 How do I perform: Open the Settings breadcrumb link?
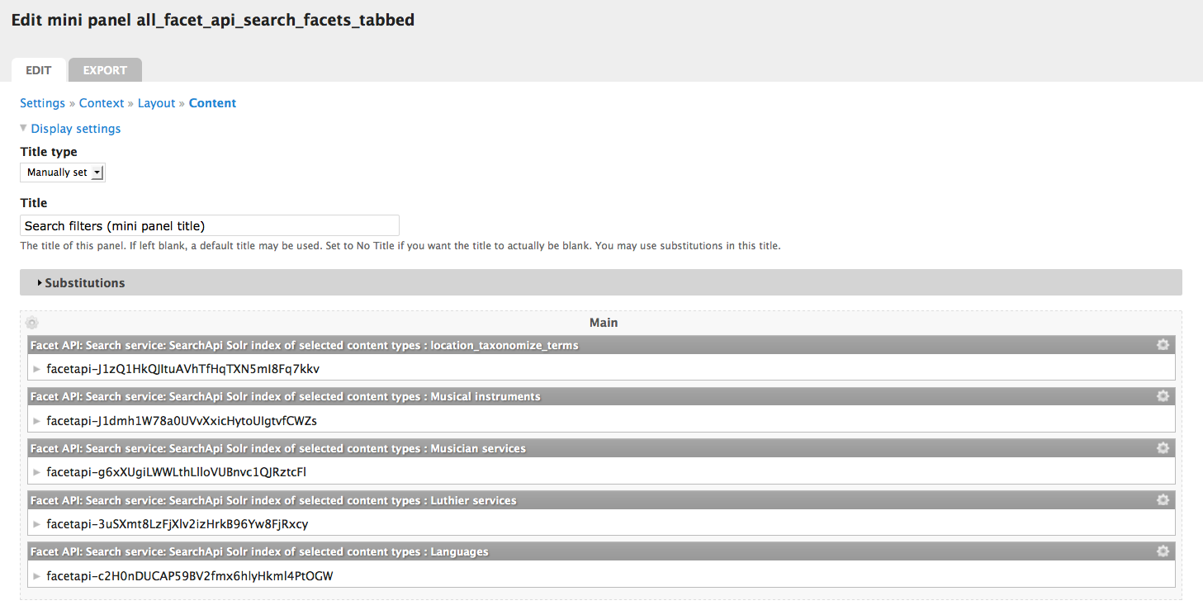click(x=42, y=103)
